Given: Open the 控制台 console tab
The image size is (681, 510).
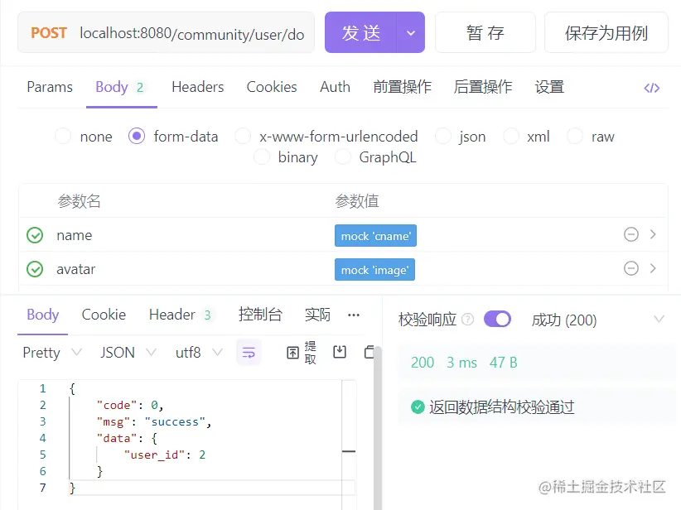Looking at the screenshot, I should coord(260,315).
